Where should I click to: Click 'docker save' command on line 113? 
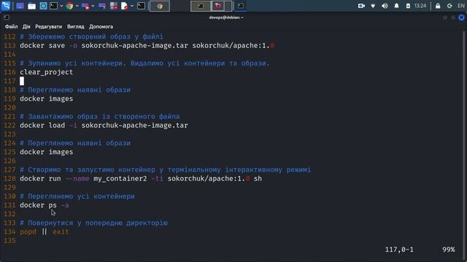point(42,46)
